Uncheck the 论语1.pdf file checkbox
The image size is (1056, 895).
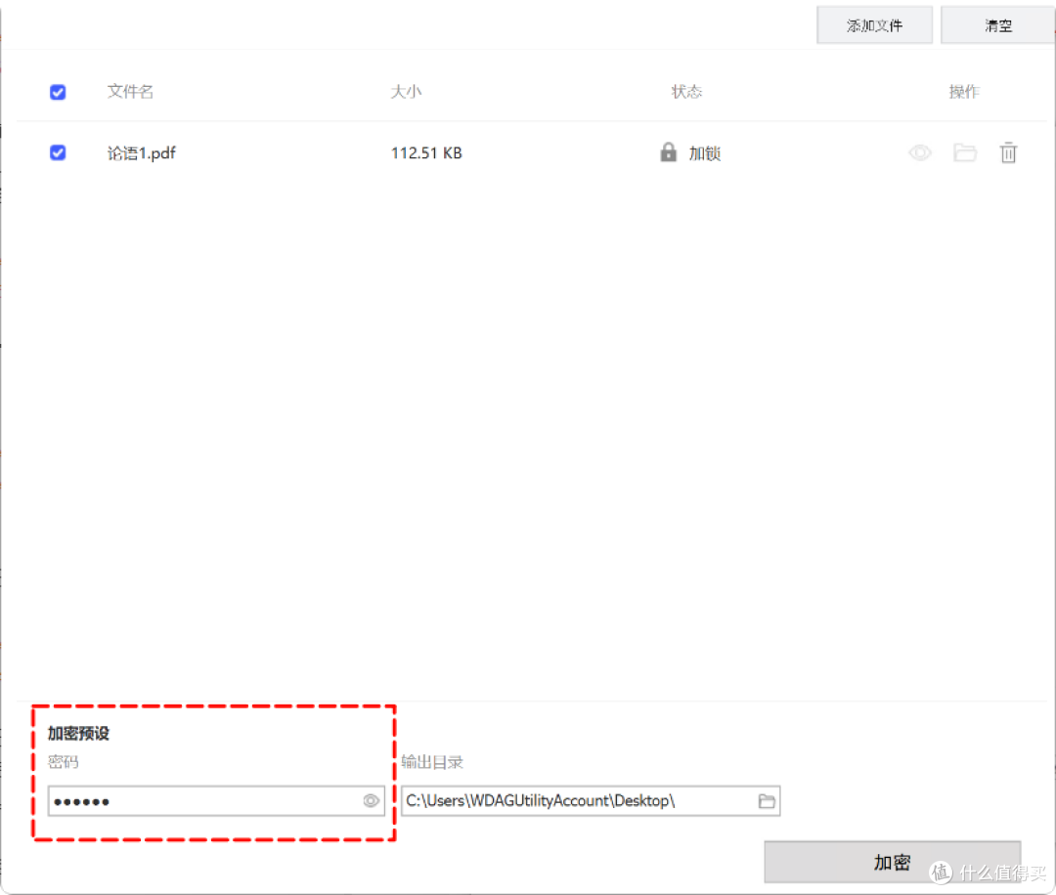pyautogui.click(x=58, y=152)
